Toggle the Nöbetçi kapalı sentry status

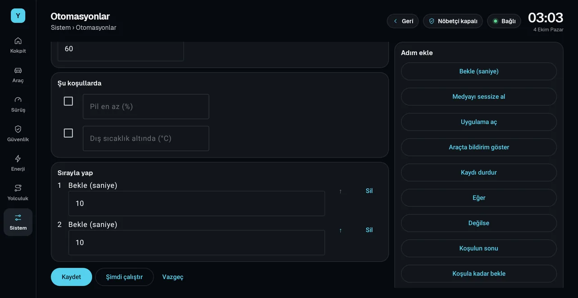pos(453,21)
